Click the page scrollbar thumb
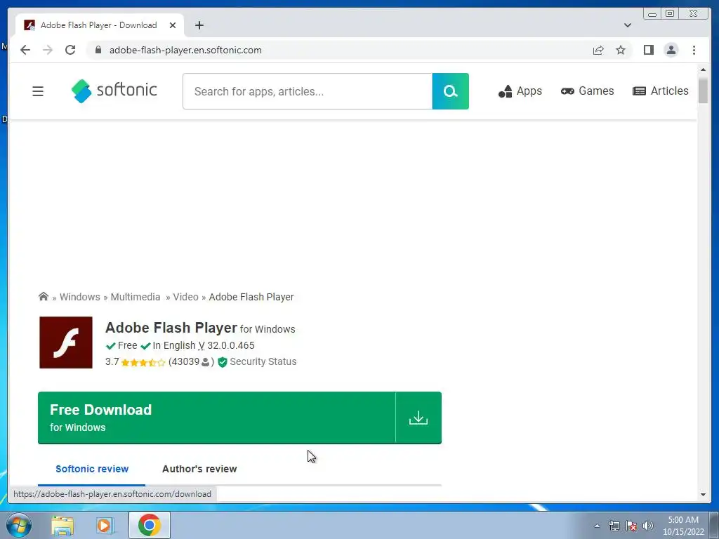Viewport: 719px width, 539px height. coord(703,91)
